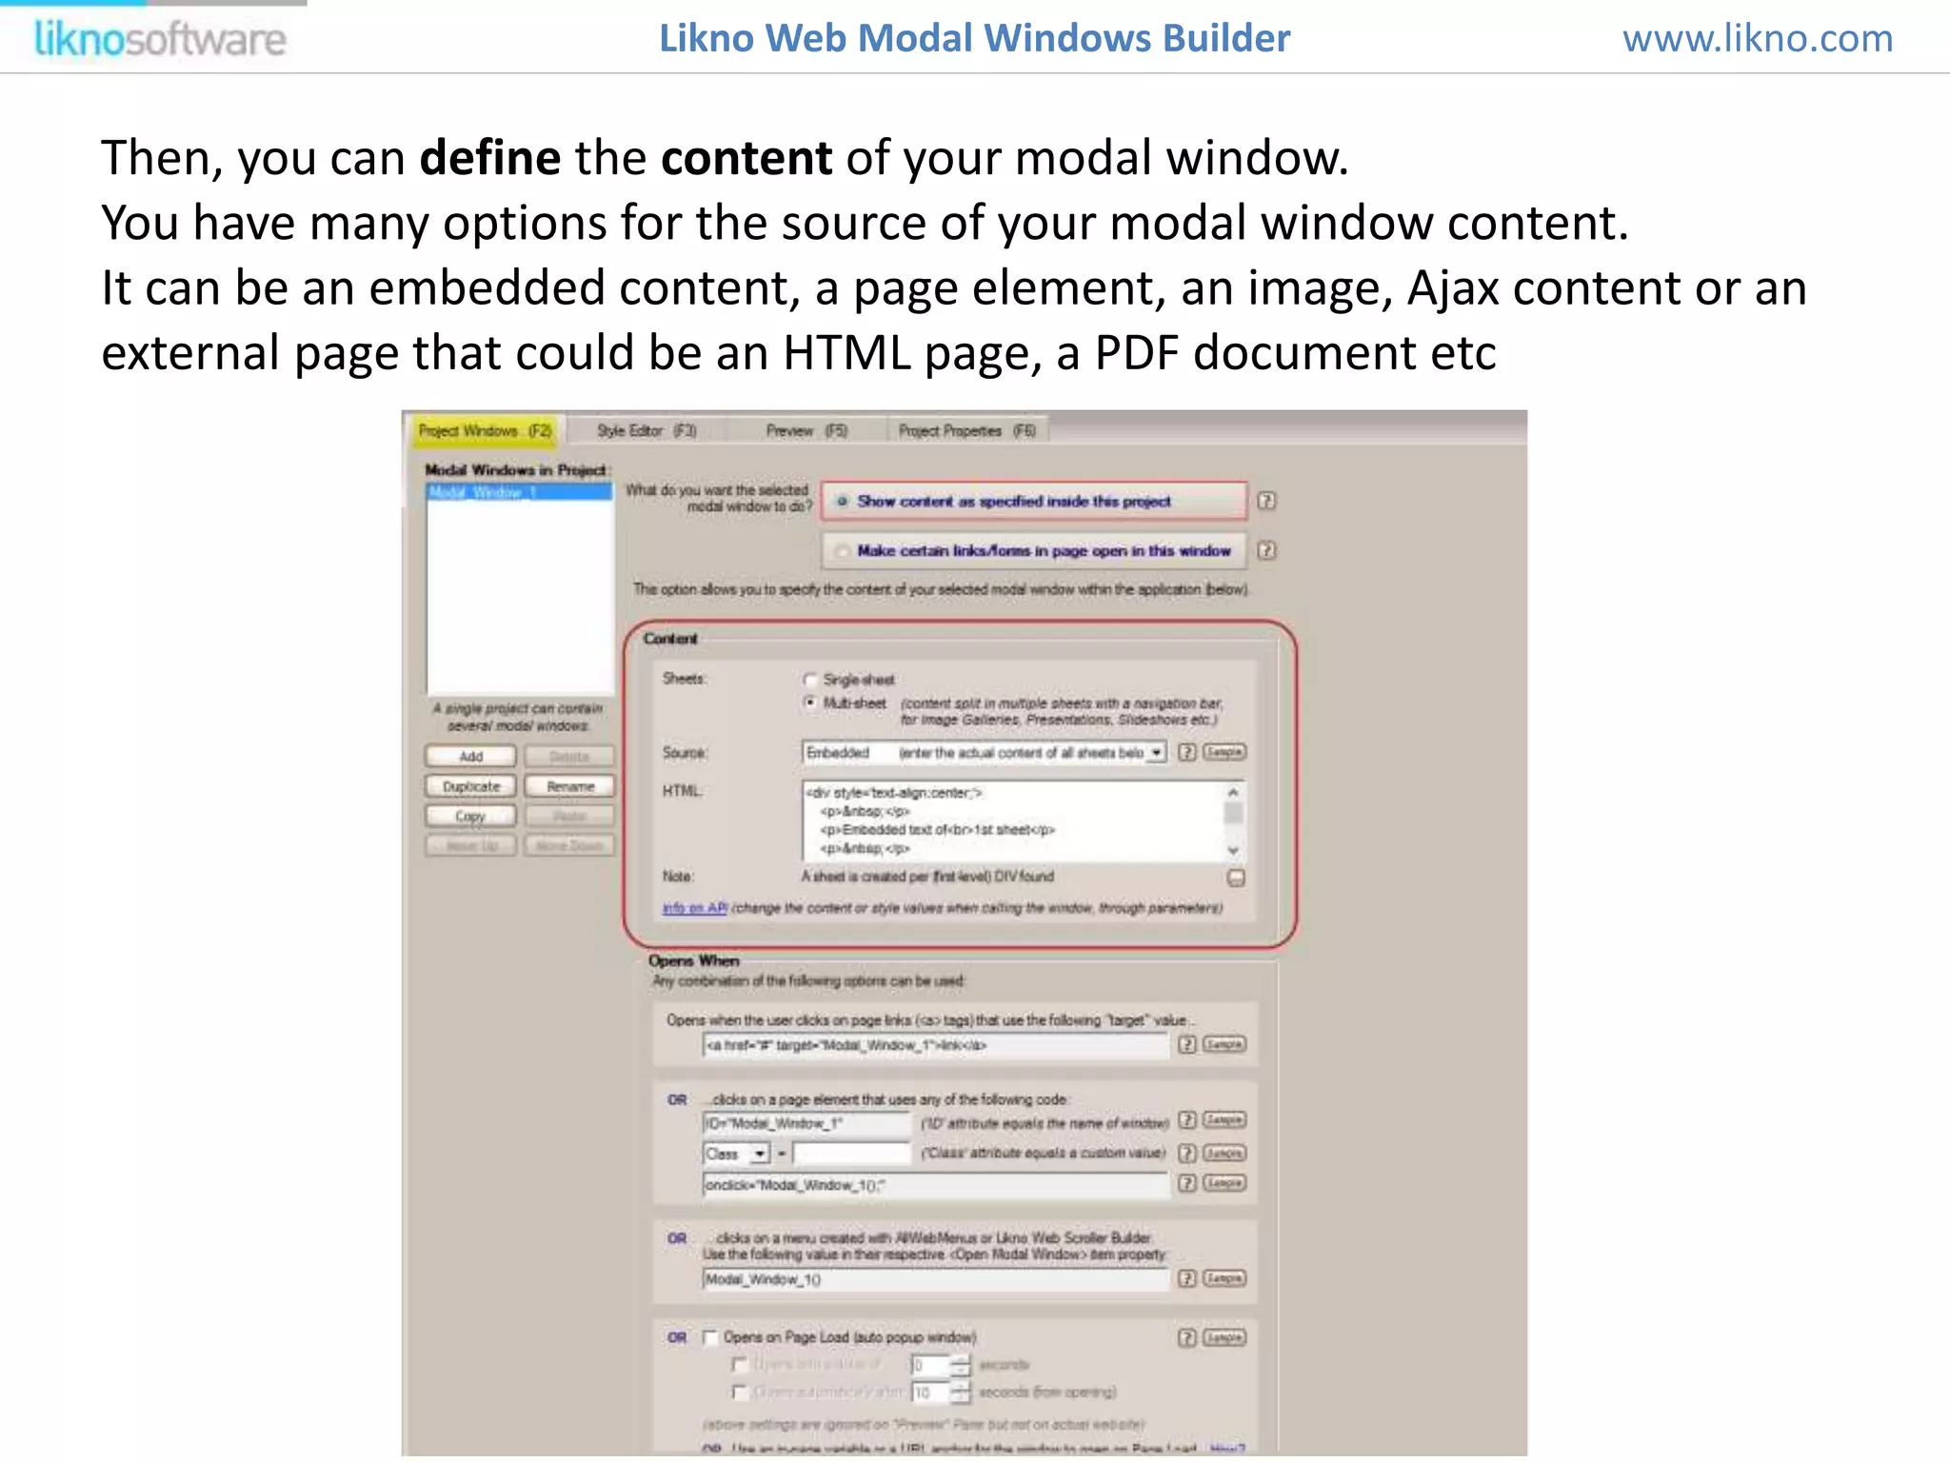1950x1462 pixels.
Task: Open the 'Class' attribute dropdown
Action: pos(736,1154)
